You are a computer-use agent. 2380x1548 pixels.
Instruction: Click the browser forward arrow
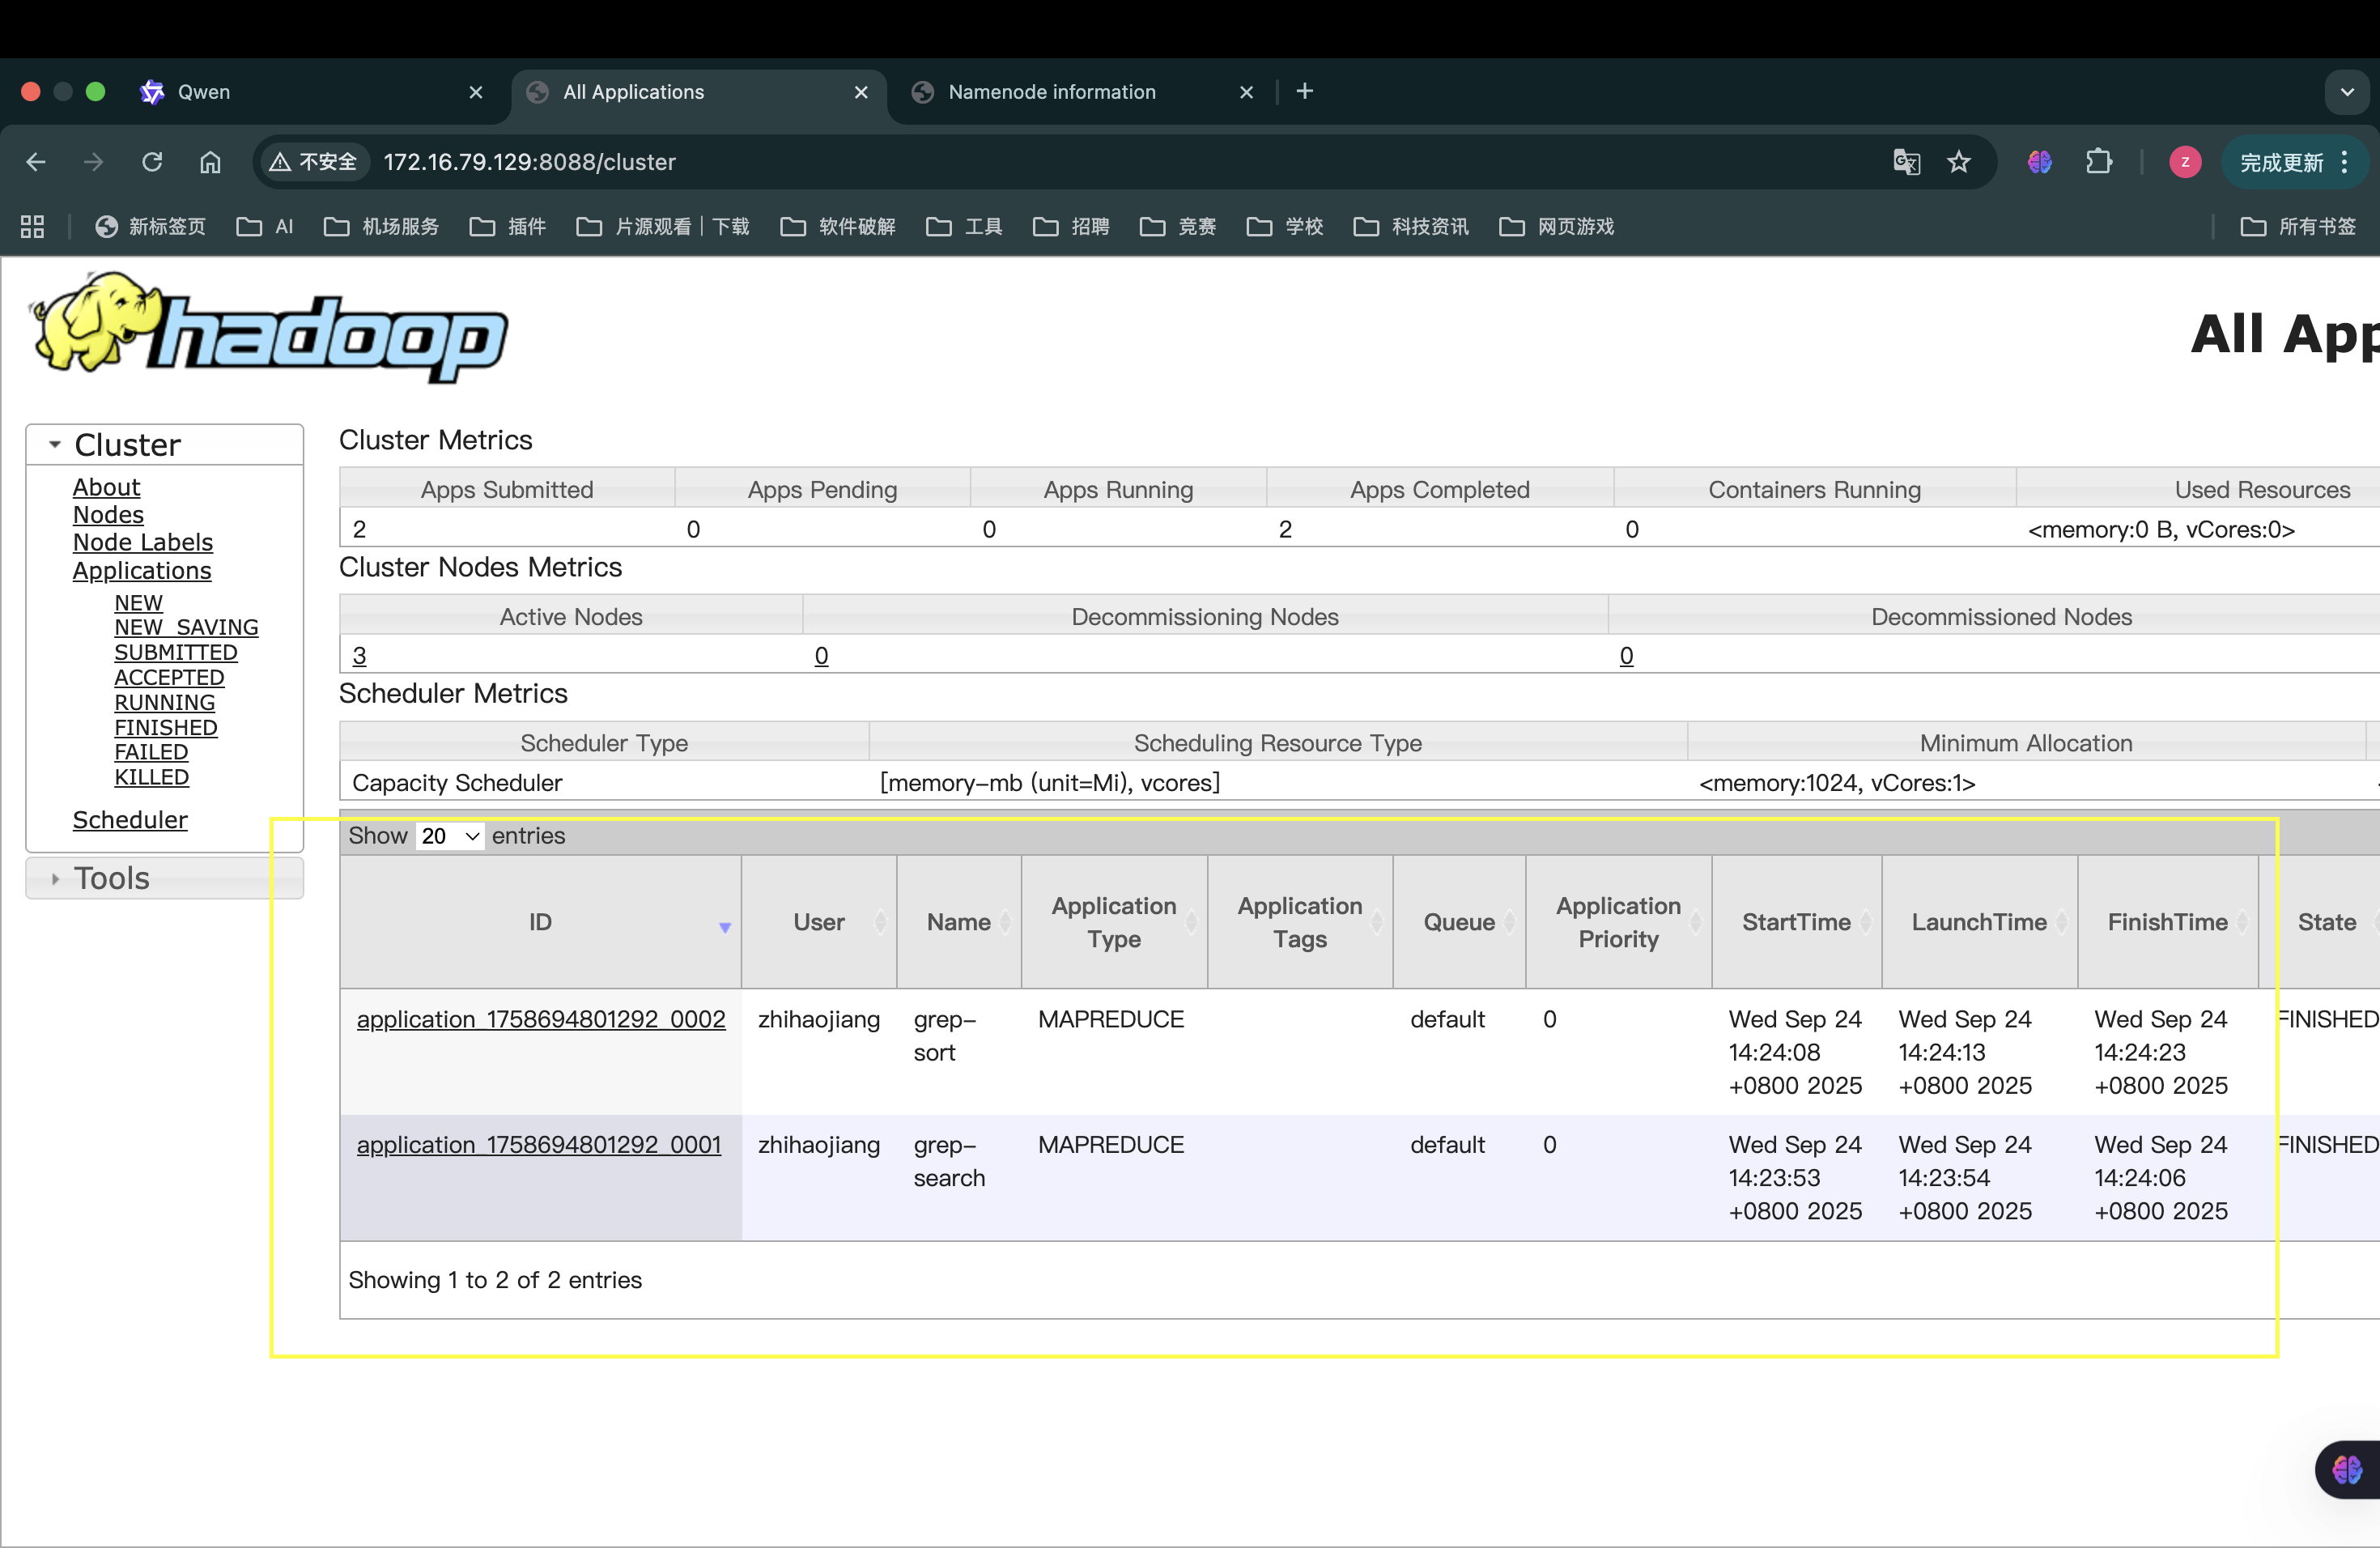[x=94, y=162]
